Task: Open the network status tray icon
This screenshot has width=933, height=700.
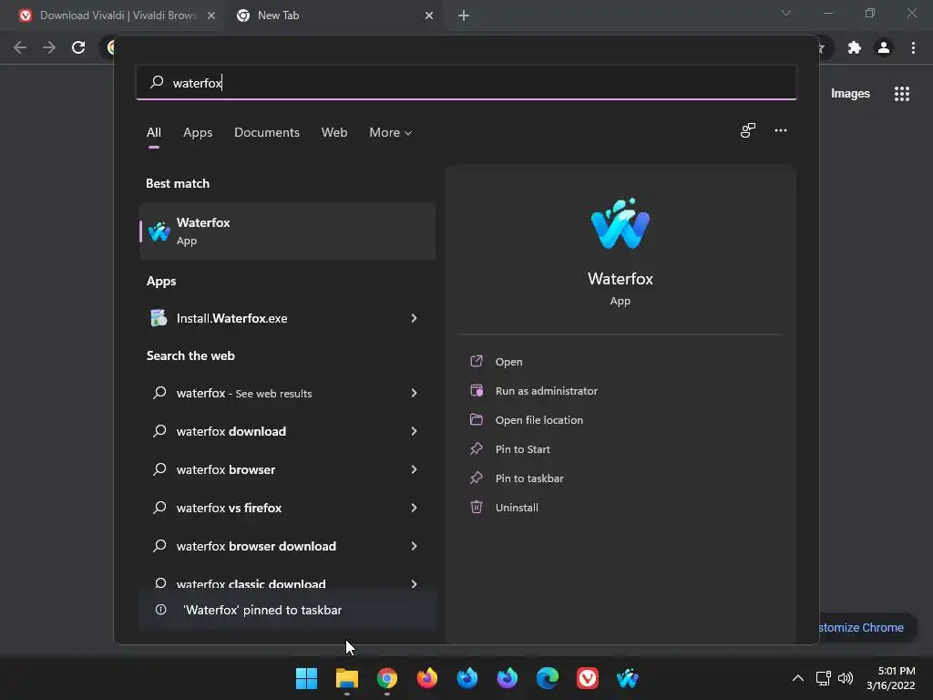Action: click(x=823, y=678)
